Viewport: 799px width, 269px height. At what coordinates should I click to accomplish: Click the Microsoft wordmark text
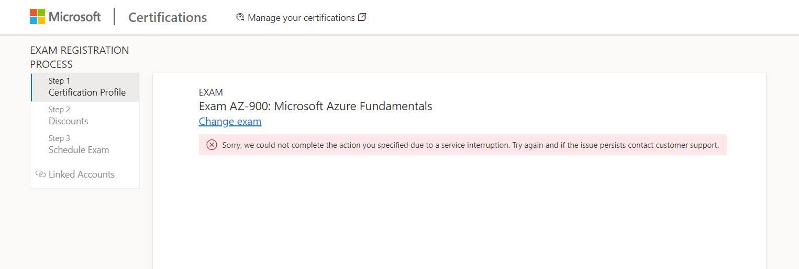[74, 17]
